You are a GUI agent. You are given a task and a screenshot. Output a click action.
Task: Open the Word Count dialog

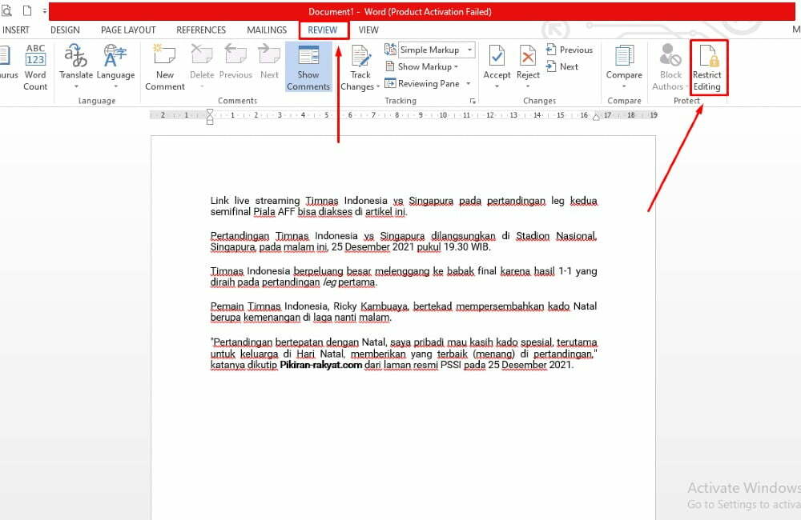[x=34, y=68]
